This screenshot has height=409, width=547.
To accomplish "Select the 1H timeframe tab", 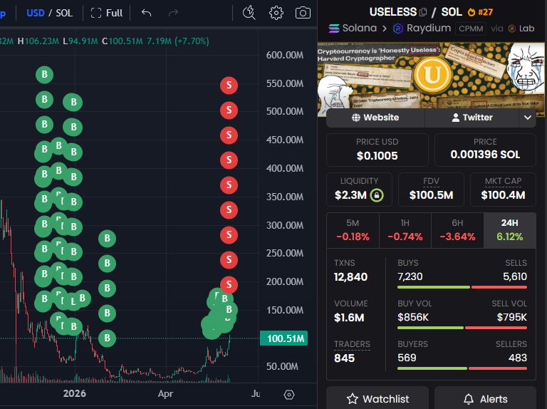I will 405,230.
